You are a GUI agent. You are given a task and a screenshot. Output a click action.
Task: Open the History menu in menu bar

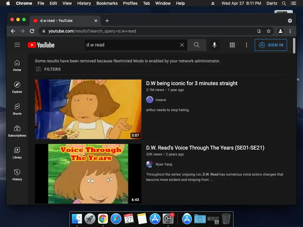click(84, 3)
